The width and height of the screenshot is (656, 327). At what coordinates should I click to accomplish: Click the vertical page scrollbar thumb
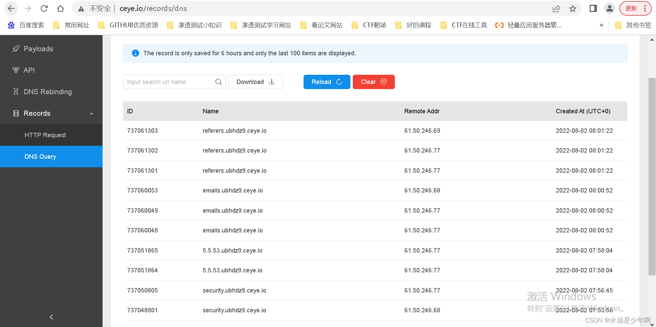click(x=652, y=176)
